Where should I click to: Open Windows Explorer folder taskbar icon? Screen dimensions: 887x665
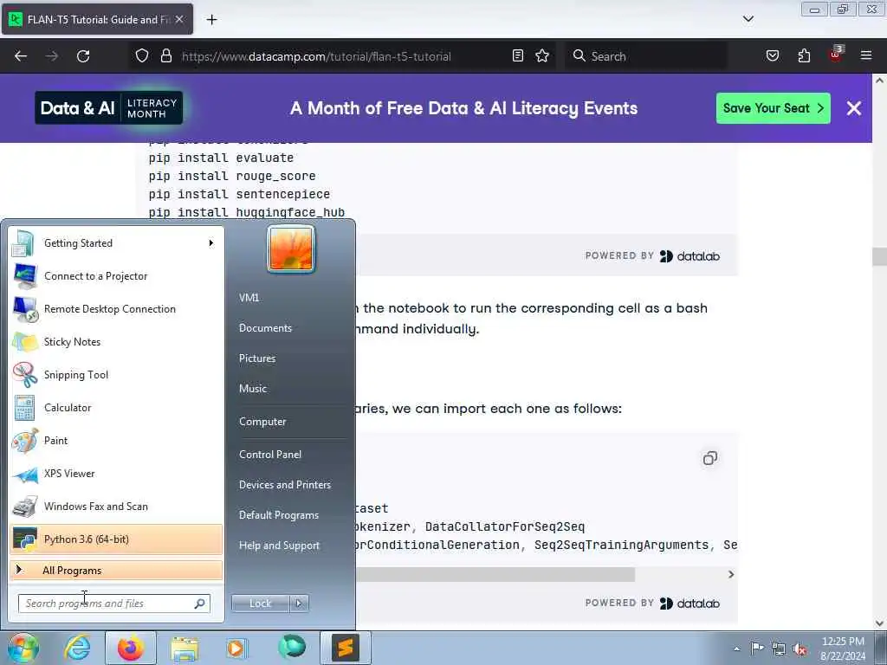click(x=185, y=649)
